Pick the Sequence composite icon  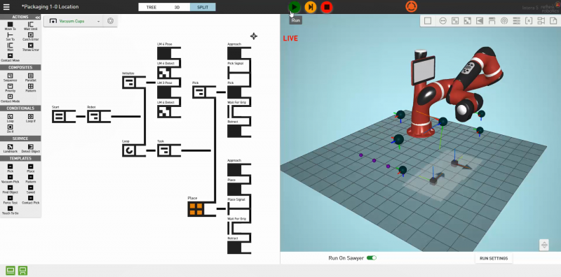[x=10, y=76]
